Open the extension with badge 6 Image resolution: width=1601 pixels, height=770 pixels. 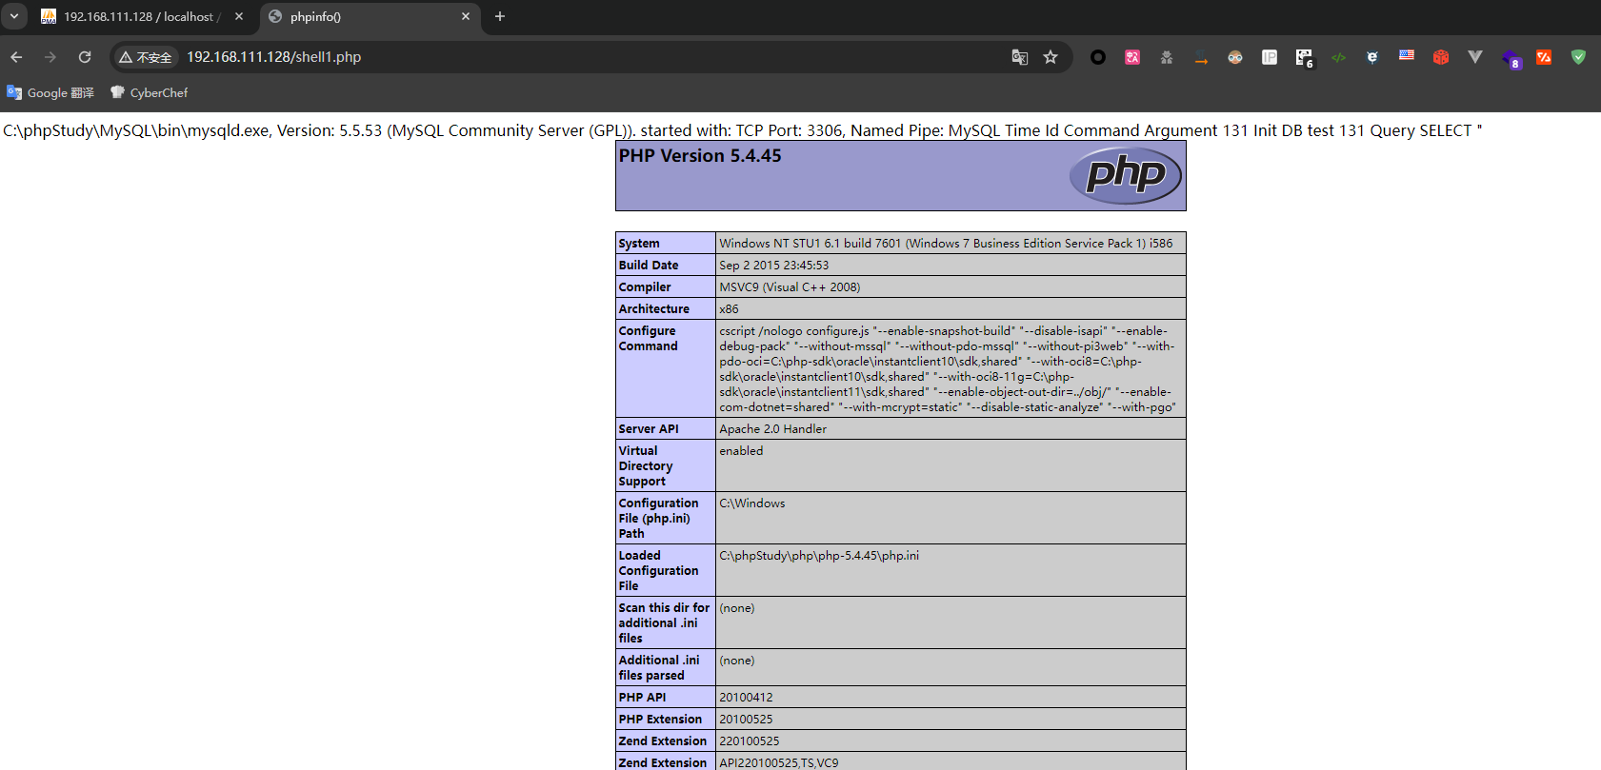click(1304, 58)
